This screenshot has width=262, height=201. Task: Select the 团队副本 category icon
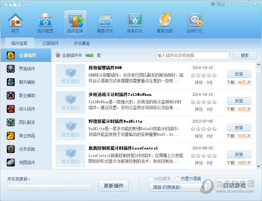pyautogui.click(x=11, y=122)
